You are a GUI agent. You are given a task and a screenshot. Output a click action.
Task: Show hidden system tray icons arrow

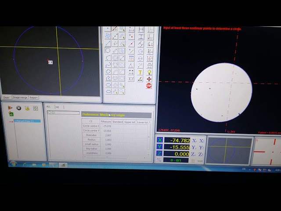pyautogui.click(x=250, y=169)
